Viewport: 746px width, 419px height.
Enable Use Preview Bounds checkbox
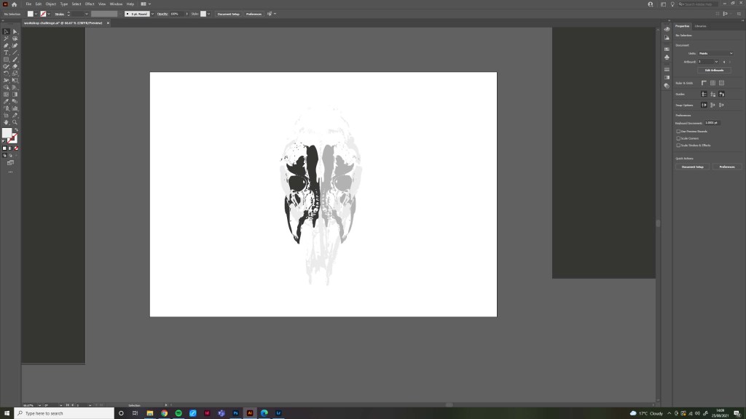coord(678,131)
